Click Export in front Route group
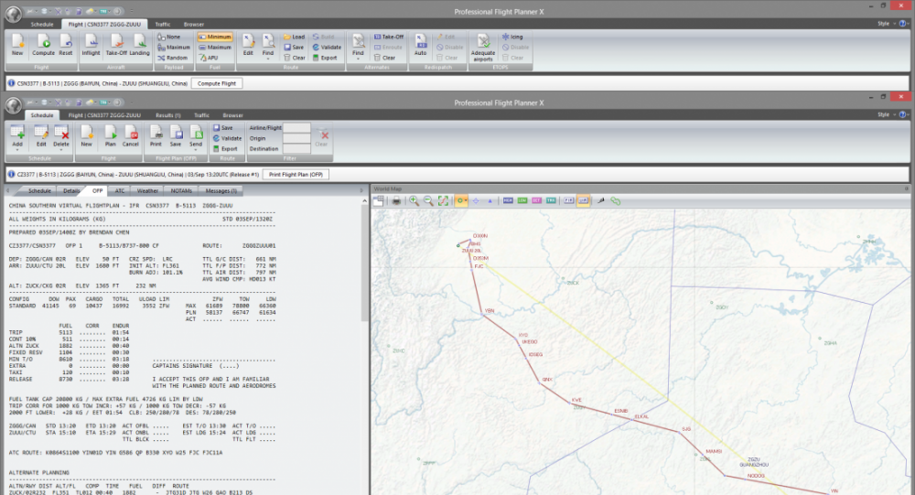 [x=225, y=149]
